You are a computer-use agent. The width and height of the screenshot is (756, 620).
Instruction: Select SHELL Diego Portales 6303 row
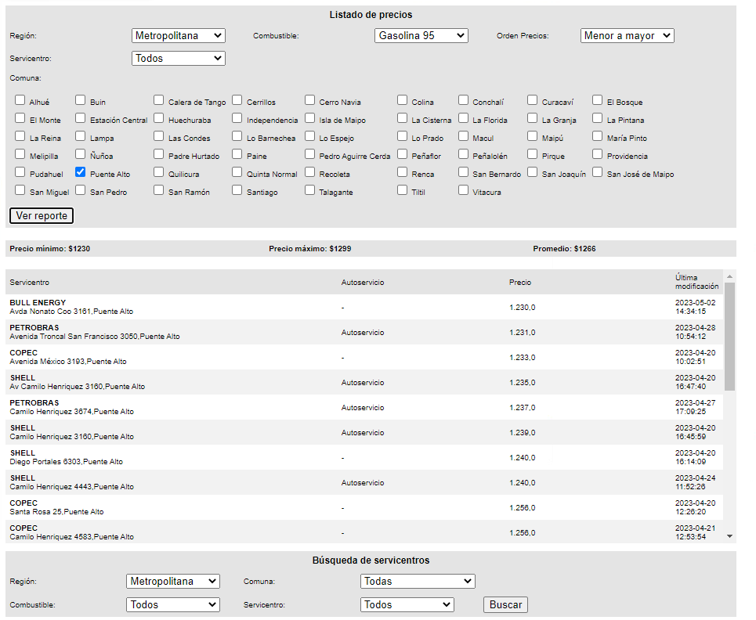364,457
